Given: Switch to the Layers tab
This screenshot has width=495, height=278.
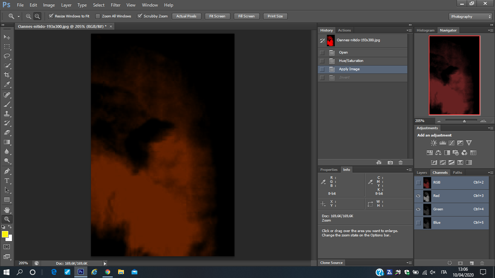Looking at the screenshot, I should pos(422,173).
